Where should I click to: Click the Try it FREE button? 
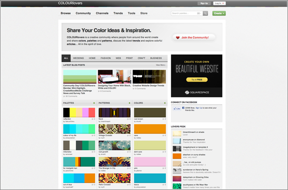click(x=197, y=80)
